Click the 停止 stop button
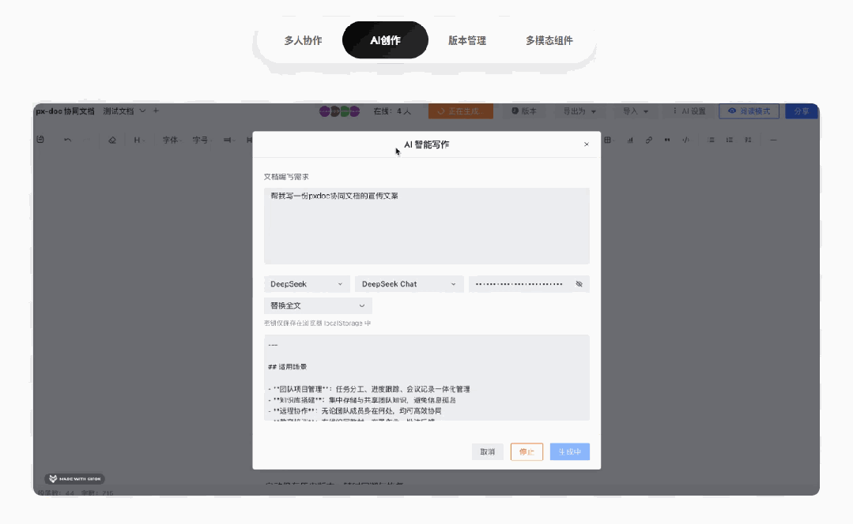Screen dimensions: 853x524 (527, 451)
